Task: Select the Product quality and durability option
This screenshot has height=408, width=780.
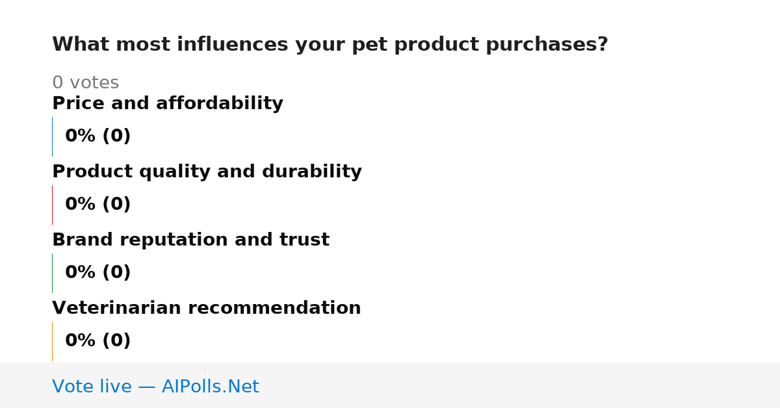Action: [x=207, y=172]
